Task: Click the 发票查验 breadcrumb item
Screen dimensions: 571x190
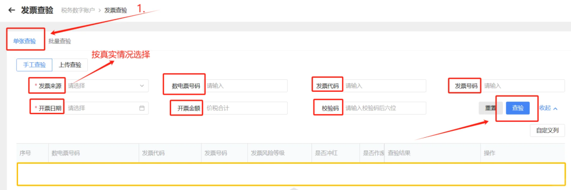Action: (x=116, y=11)
